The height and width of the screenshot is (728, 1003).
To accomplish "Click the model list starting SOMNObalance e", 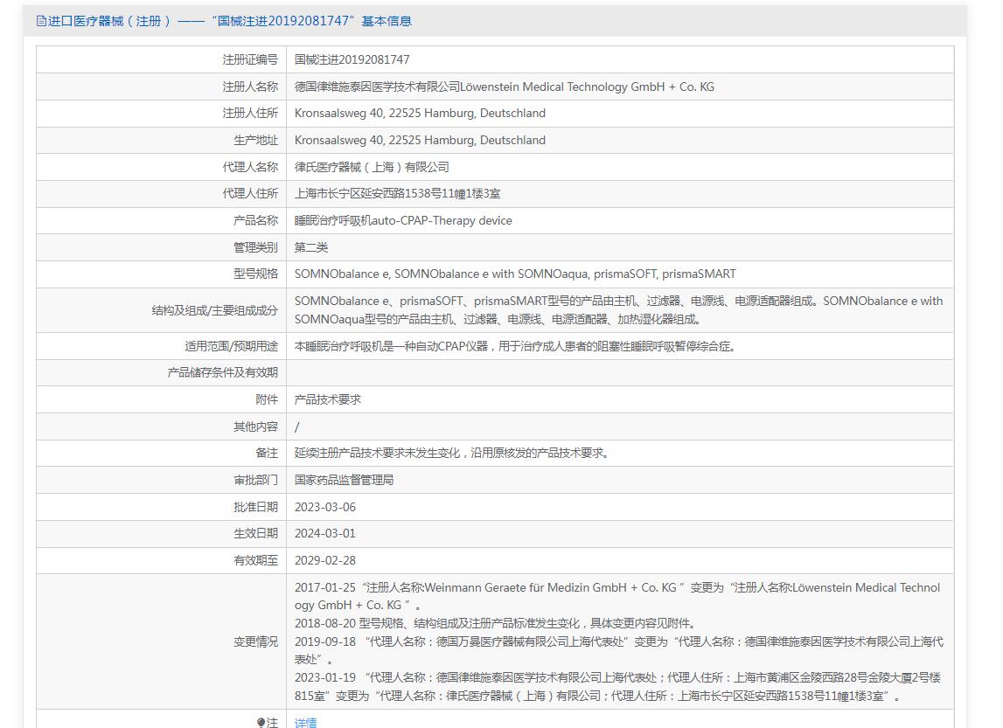I will click(x=515, y=274).
